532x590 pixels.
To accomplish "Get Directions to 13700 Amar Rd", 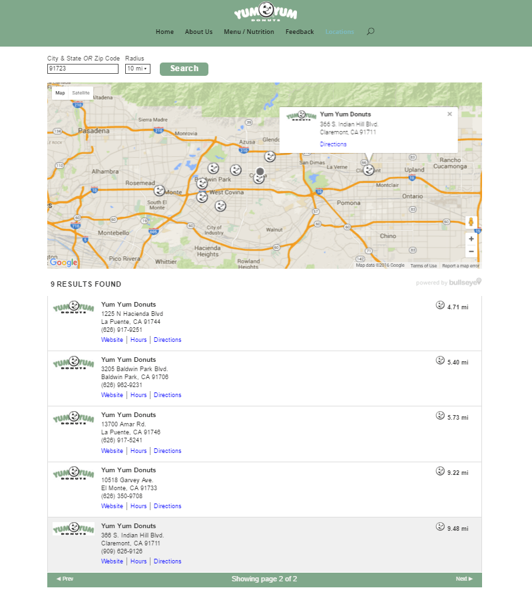I will 167,451.
